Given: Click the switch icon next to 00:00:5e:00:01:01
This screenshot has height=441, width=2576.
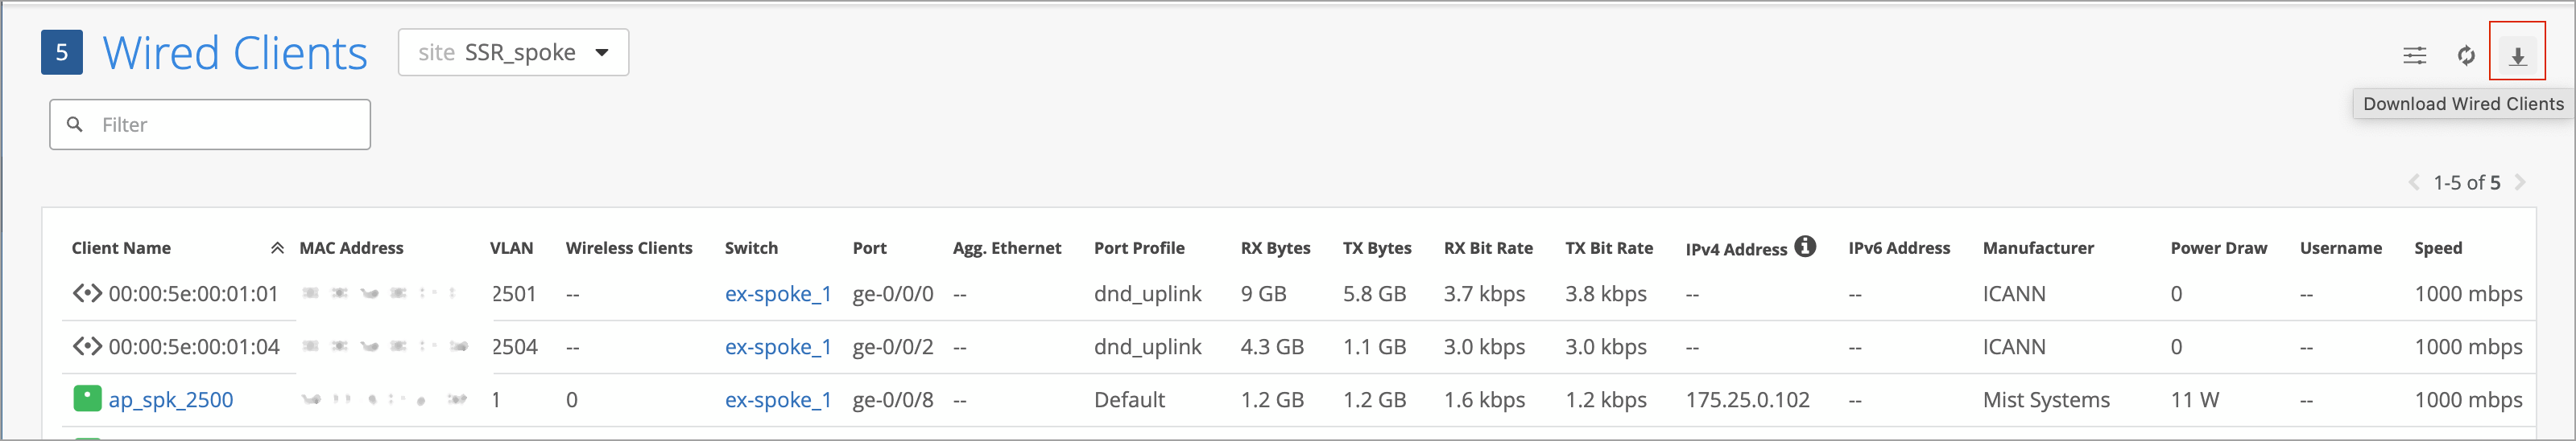Looking at the screenshot, I should point(87,293).
